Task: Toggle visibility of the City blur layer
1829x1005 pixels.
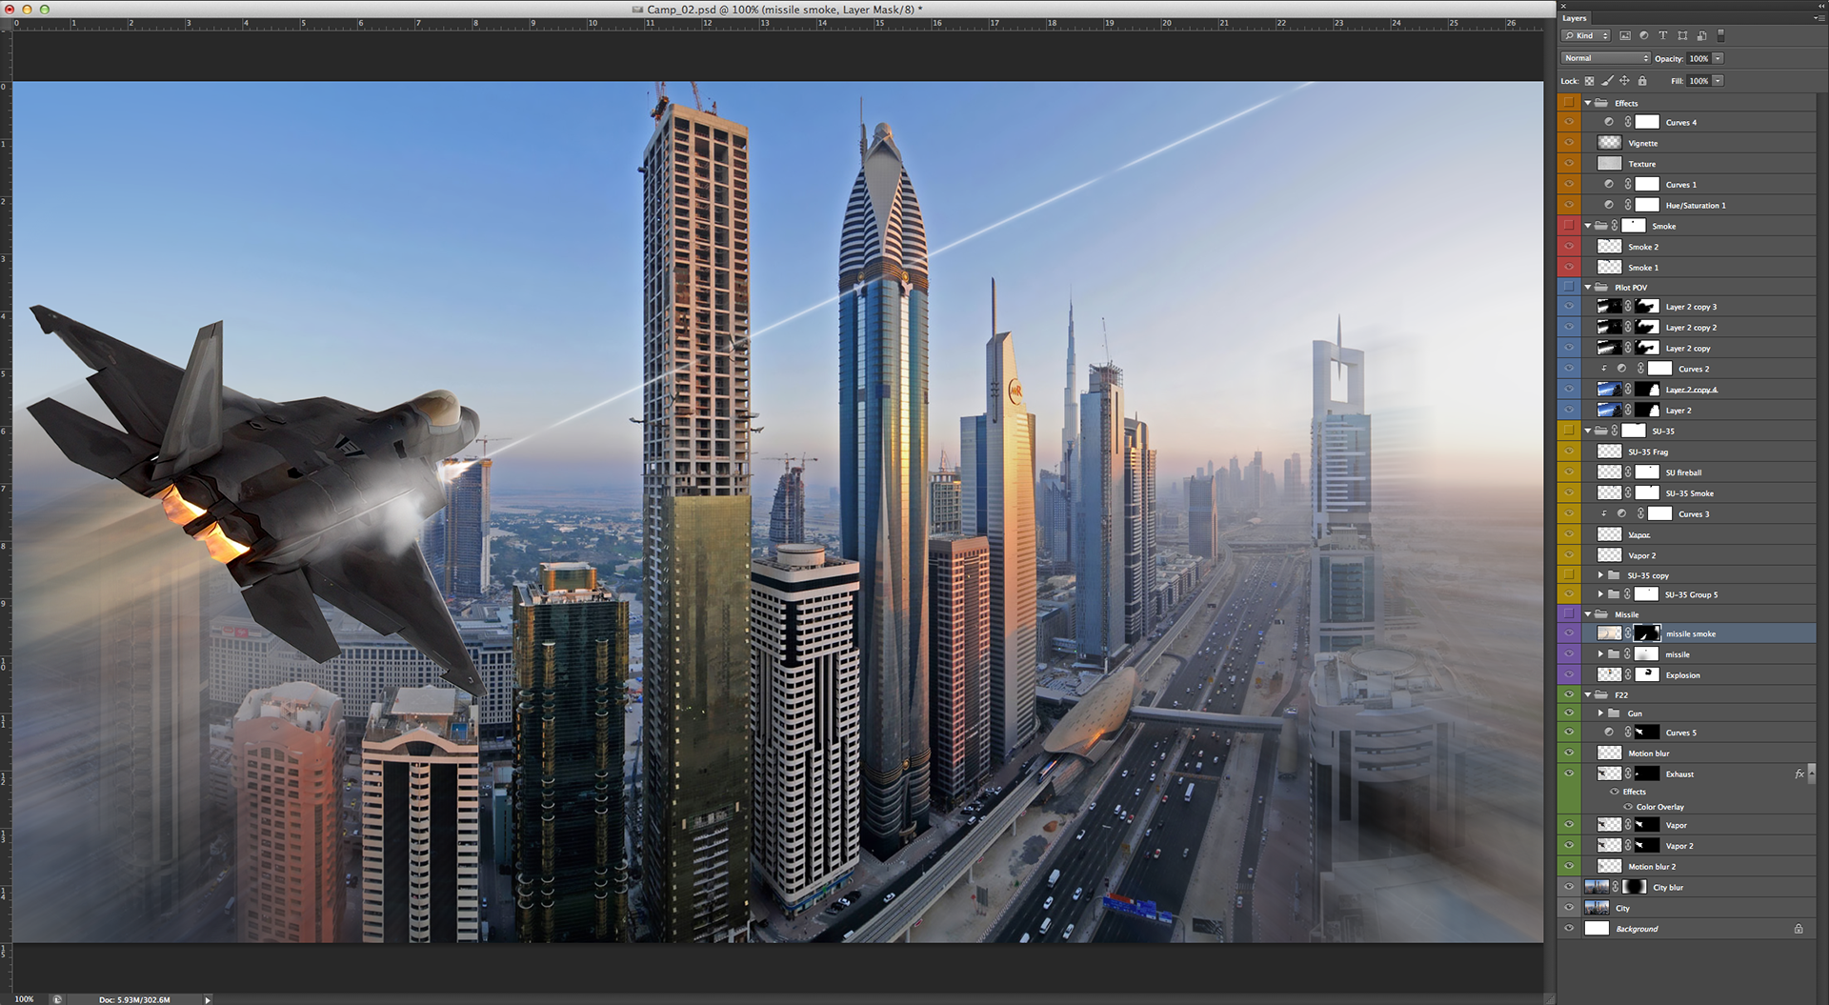Action: click(x=1569, y=887)
